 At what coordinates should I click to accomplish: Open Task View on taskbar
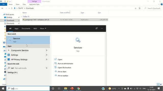(x=59, y=88)
